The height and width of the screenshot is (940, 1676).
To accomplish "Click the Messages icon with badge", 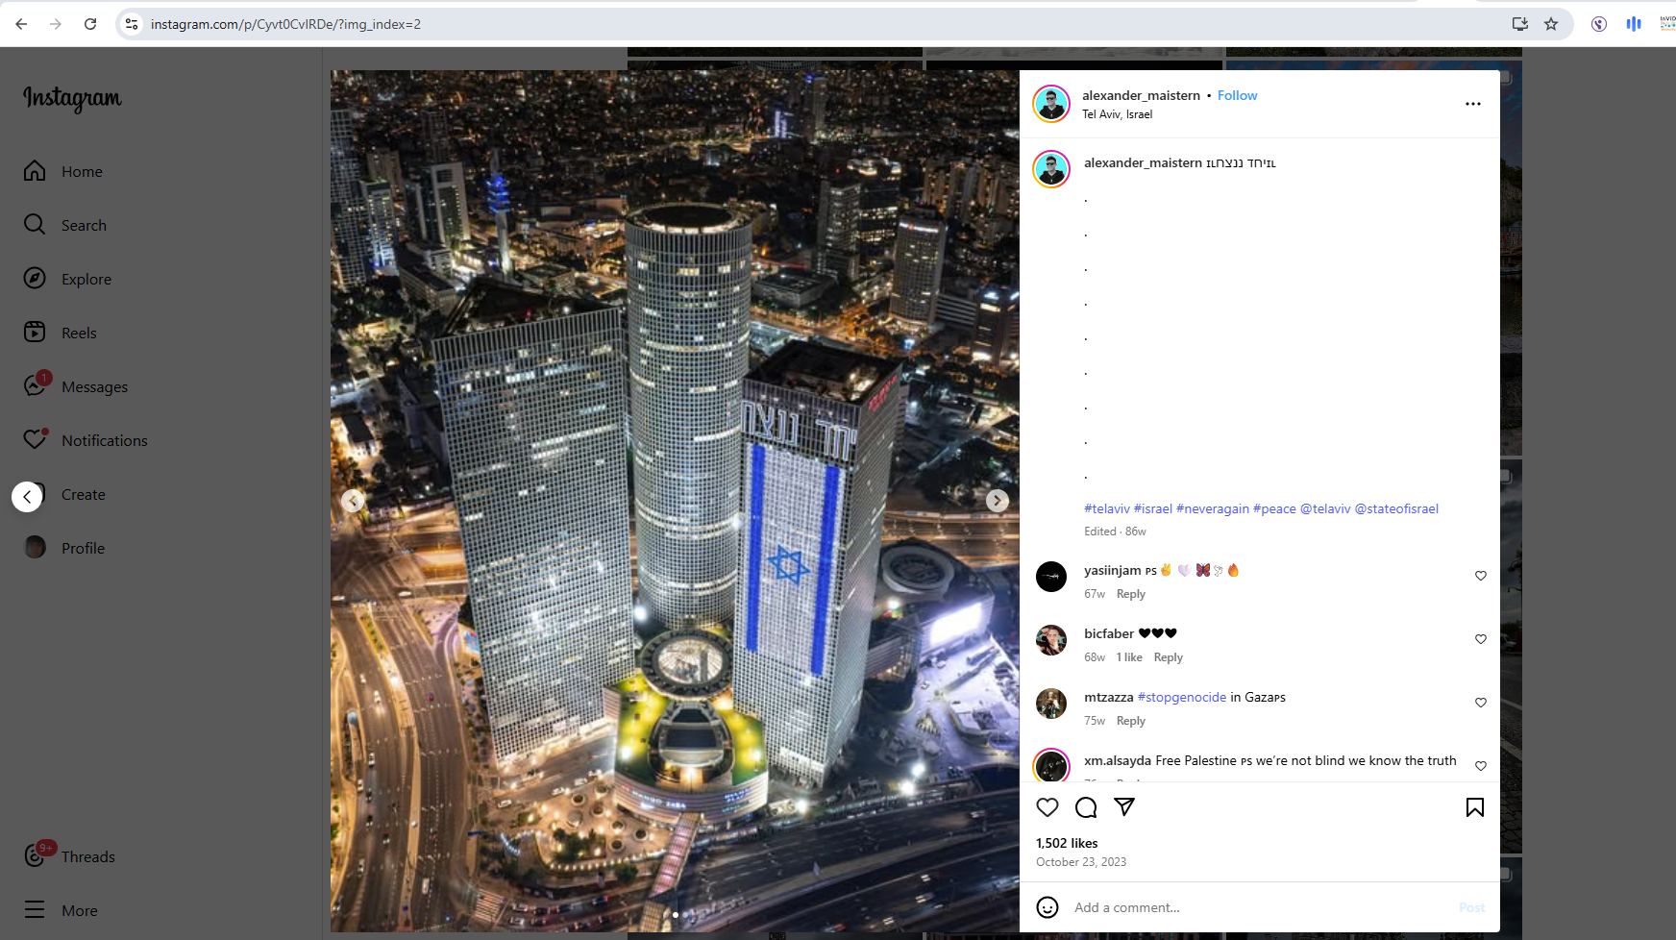I will 37,384.
